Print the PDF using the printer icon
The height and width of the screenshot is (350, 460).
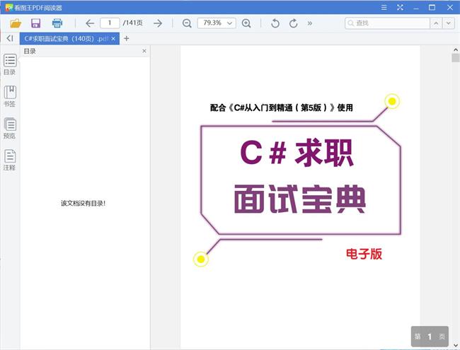coord(57,23)
